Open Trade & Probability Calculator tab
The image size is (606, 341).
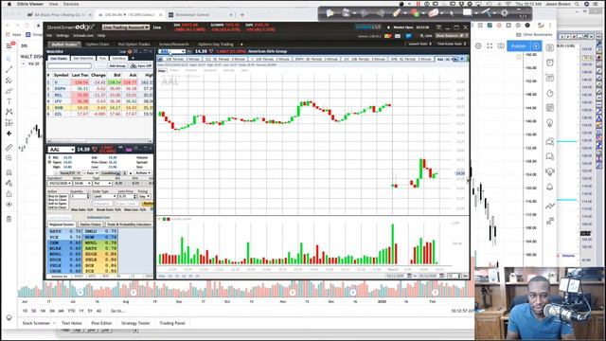coord(129,224)
